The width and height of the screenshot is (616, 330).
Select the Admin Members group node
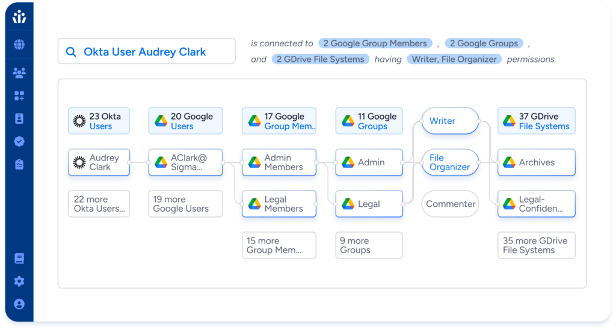[x=279, y=162]
